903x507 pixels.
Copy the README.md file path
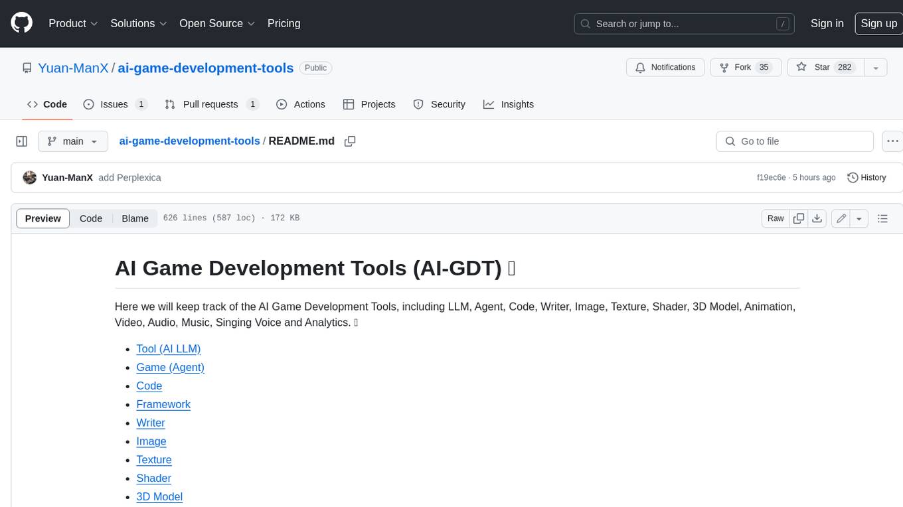click(x=350, y=141)
